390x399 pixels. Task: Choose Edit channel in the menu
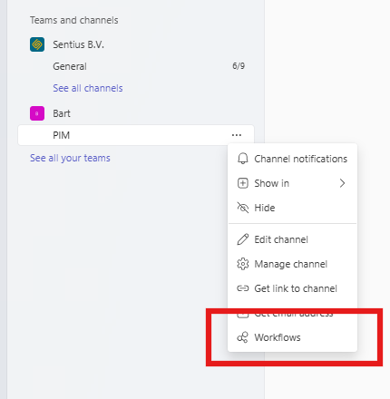coord(292,239)
